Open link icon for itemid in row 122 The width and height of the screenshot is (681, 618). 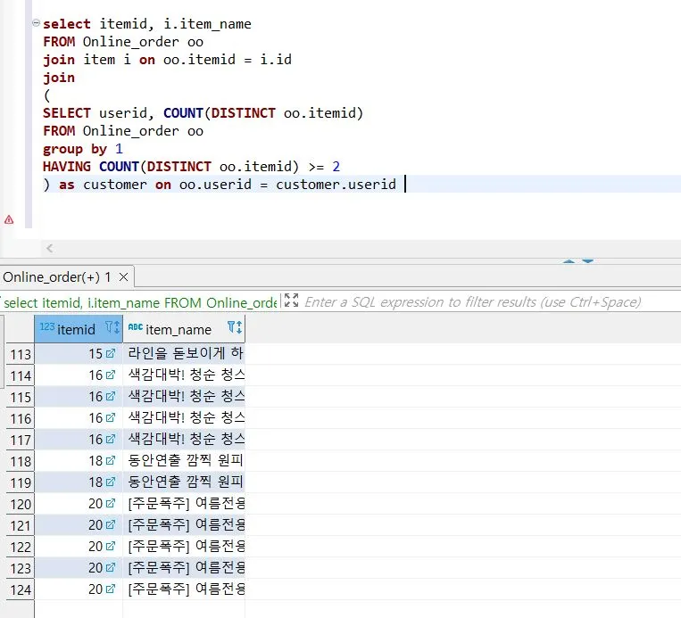tap(111, 546)
